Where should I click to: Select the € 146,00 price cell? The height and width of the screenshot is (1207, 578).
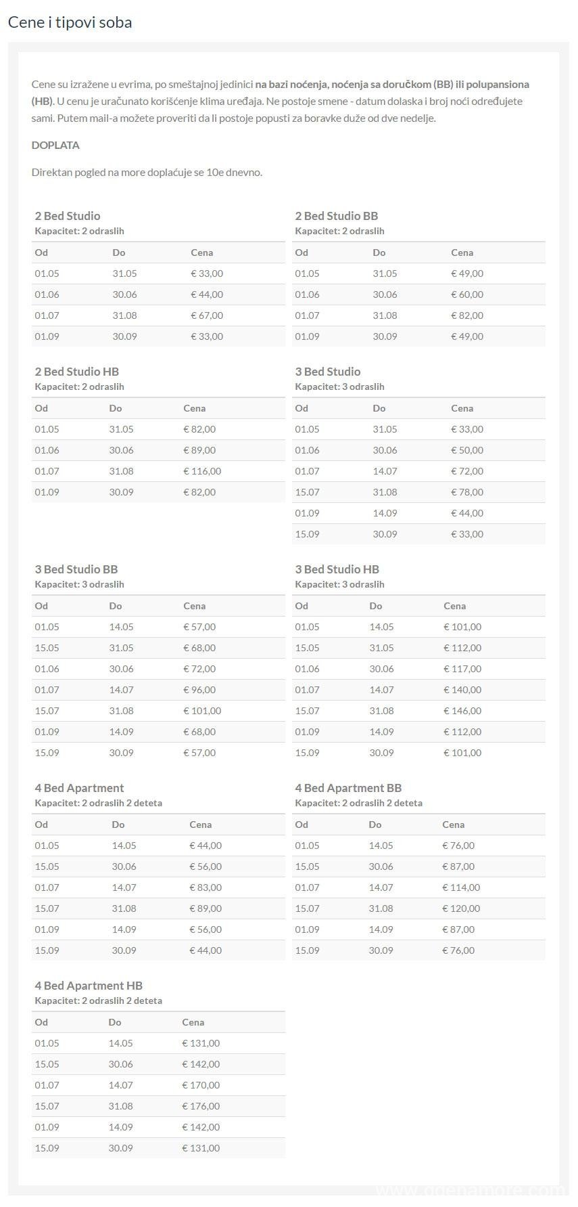click(x=462, y=711)
